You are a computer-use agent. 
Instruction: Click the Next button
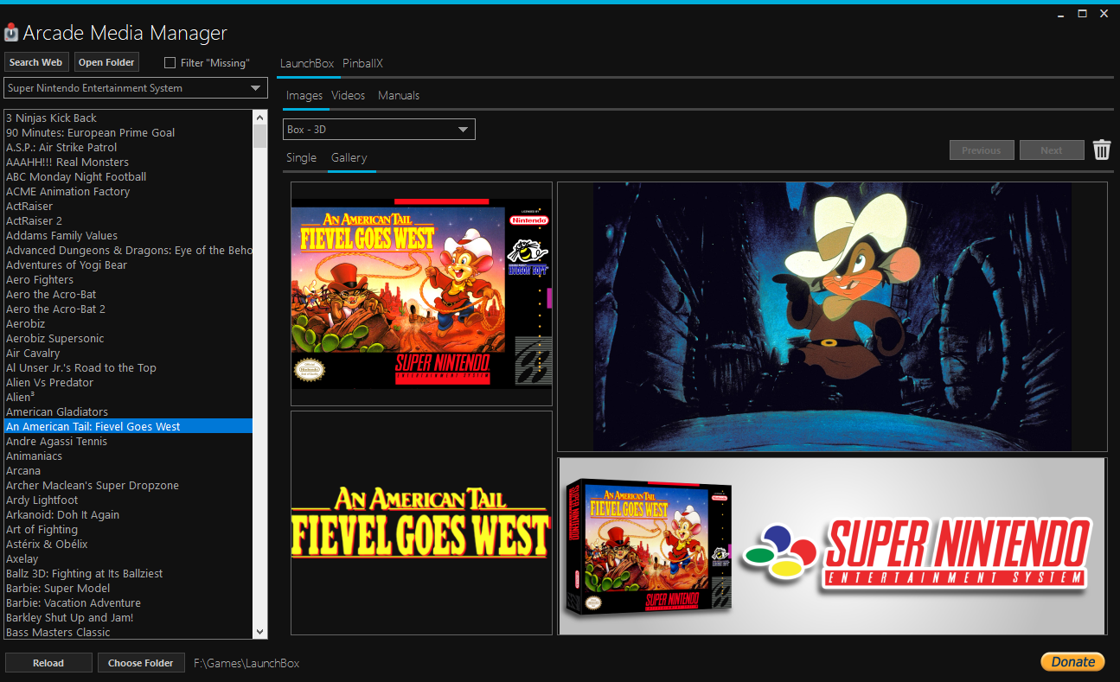[1052, 150]
